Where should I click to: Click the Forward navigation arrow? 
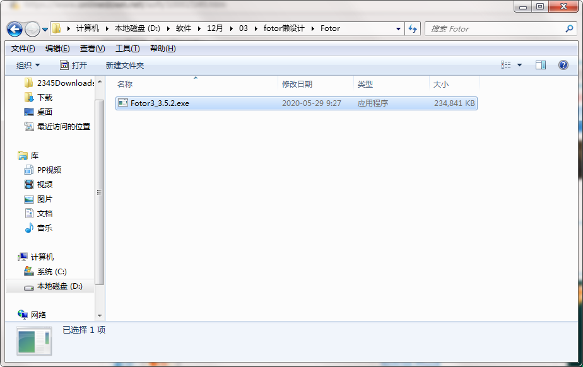click(32, 29)
